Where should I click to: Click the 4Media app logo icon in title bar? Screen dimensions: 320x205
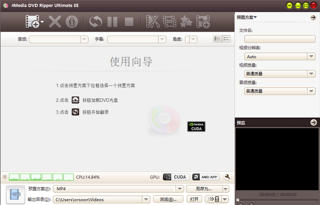(x=5, y=5)
